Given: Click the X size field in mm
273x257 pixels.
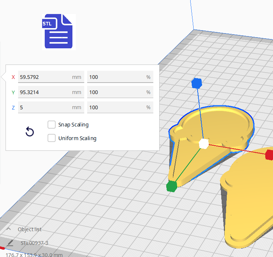Looking at the screenshot, I should (44, 77).
